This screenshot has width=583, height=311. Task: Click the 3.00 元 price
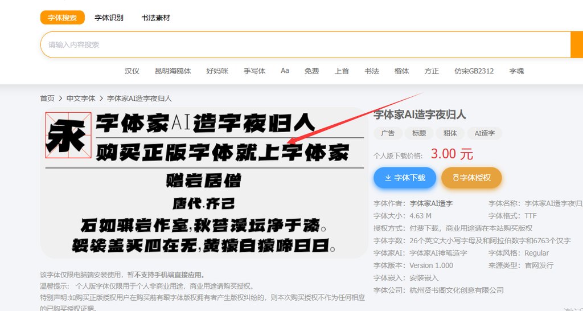[x=451, y=154]
